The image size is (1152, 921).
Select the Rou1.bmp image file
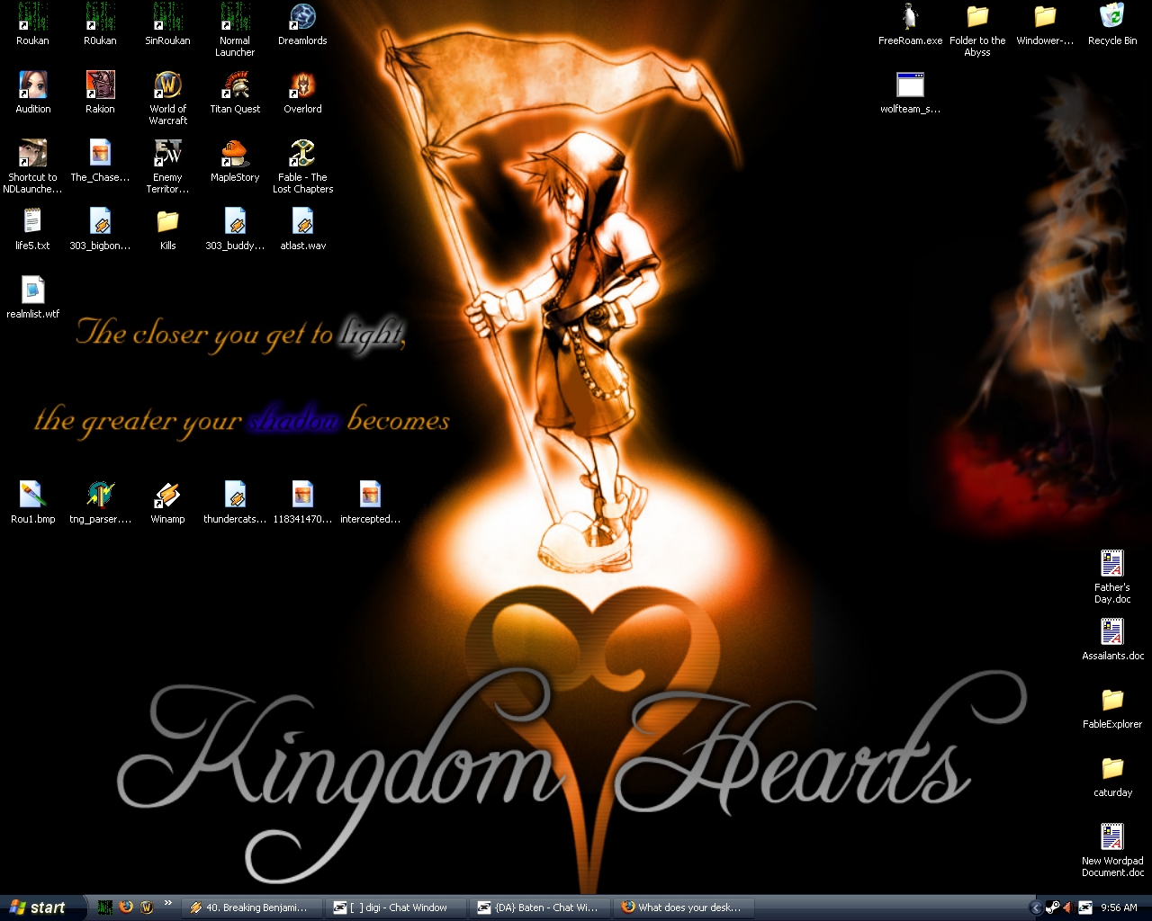point(32,503)
